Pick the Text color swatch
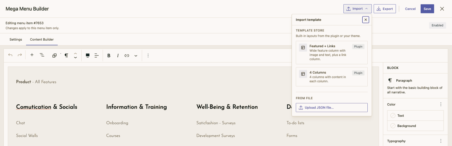This screenshot has width=452, height=146. click(x=415, y=116)
